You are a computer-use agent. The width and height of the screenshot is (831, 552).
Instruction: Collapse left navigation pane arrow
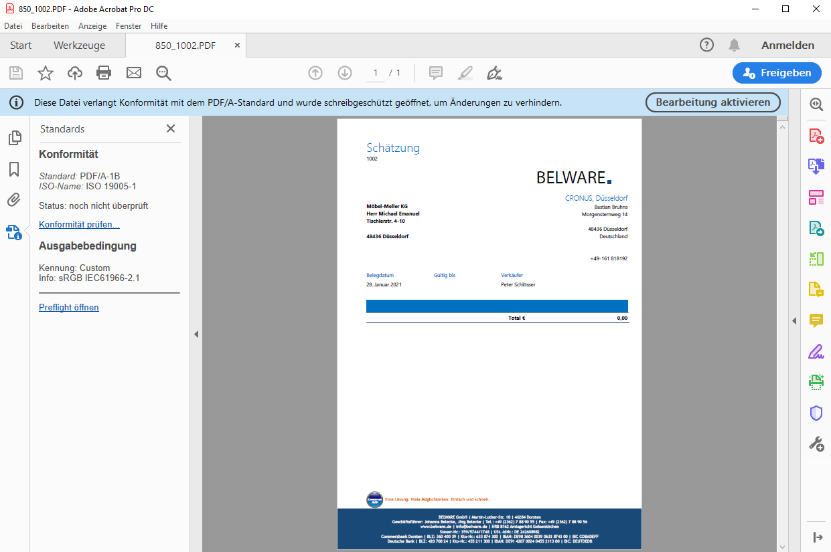pyautogui.click(x=196, y=334)
